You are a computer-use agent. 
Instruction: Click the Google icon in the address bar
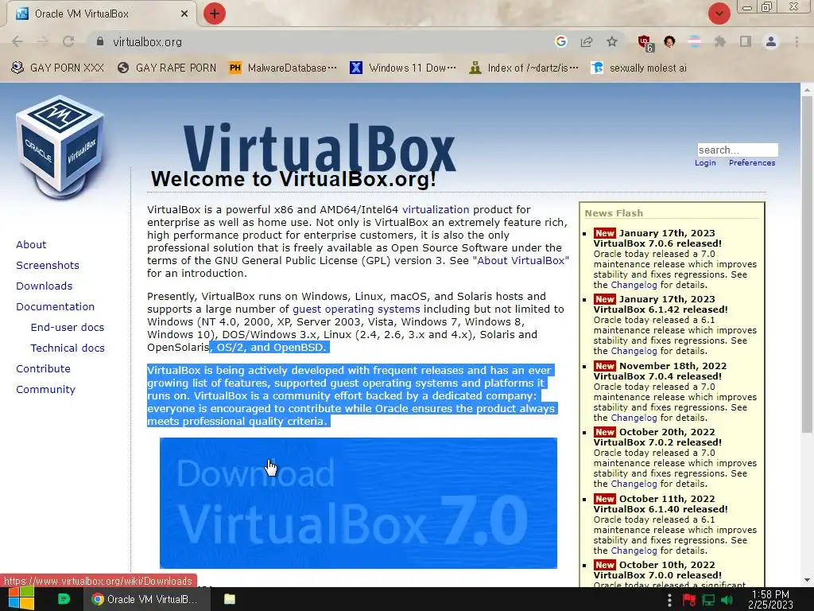click(560, 41)
